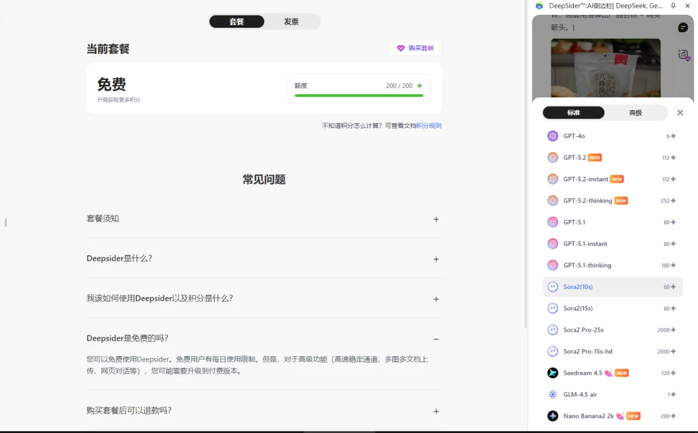Click the NEW badge beside Nano Banana2 2k
698x433 pixels.
click(x=633, y=416)
